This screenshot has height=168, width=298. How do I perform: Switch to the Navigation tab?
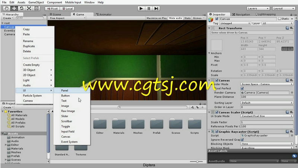241,15
